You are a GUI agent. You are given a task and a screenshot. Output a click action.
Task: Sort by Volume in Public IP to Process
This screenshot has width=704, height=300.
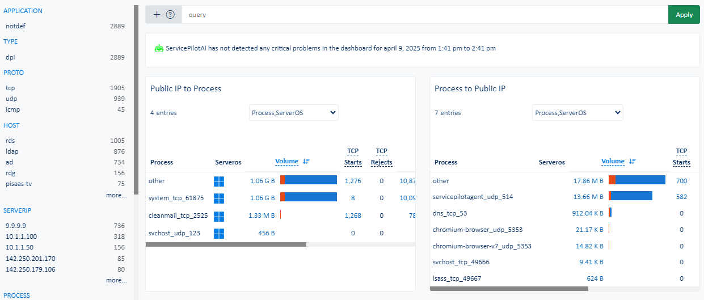pos(287,162)
